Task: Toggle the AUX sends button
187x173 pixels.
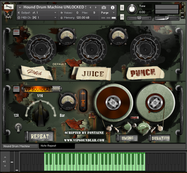Action: pyautogui.click(x=182, y=13)
